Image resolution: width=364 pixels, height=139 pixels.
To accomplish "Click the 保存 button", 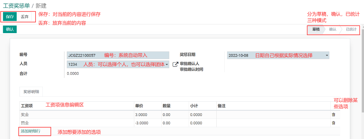I will [10, 17].
